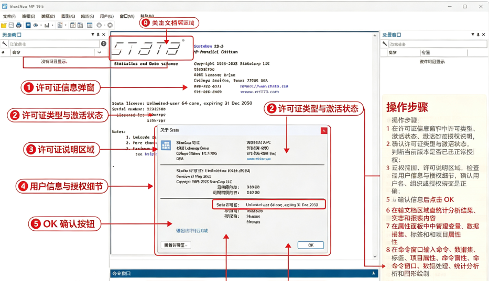Expand the chevron in history column header
Screen dimensions: 489x281
[100, 52]
